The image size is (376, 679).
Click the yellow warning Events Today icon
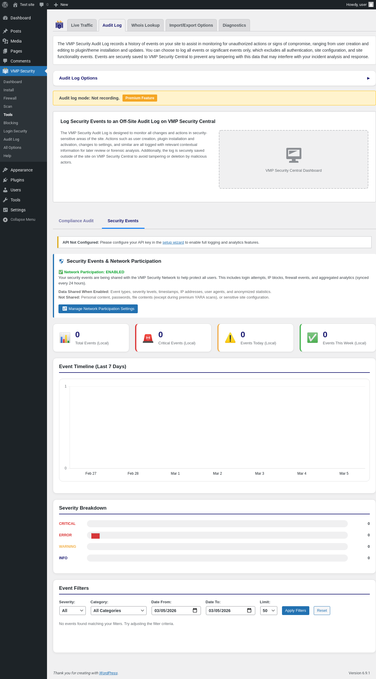coord(230,338)
